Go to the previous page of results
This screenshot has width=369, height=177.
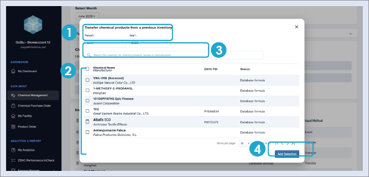(283, 143)
